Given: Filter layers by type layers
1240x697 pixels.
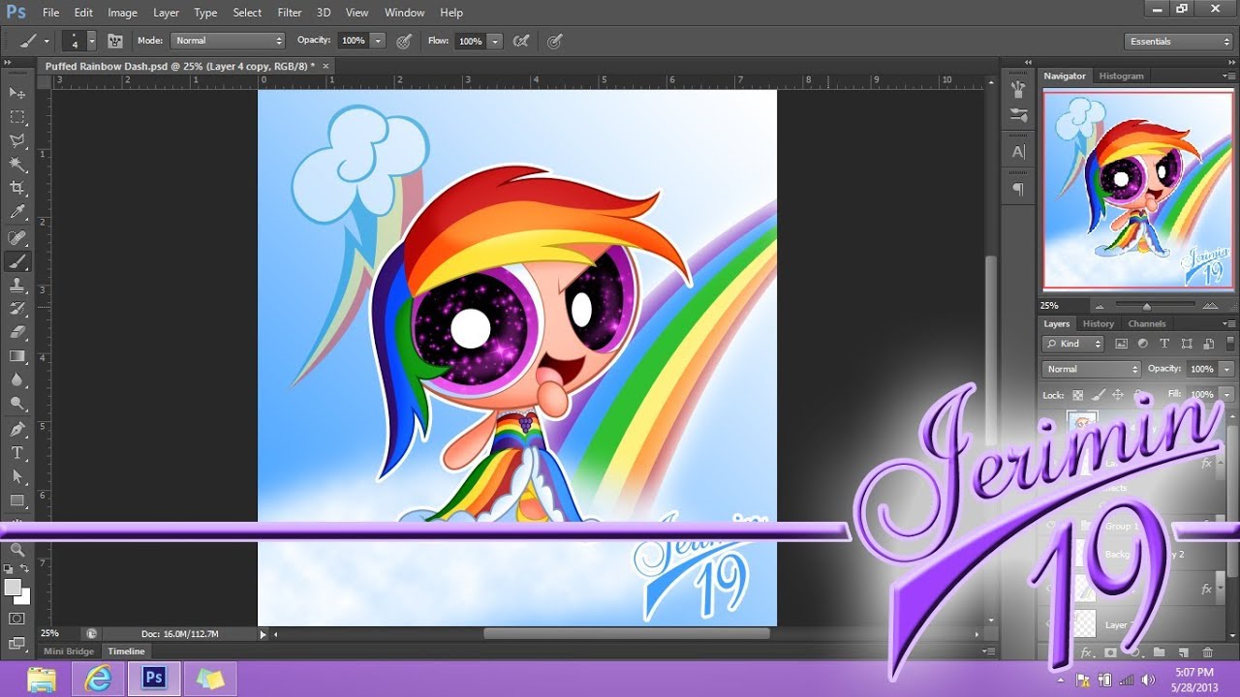Looking at the screenshot, I should pos(1164,344).
